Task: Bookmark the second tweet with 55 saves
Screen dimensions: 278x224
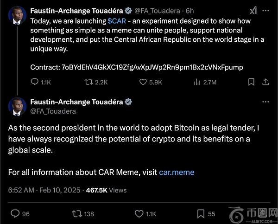Action: pos(201,214)
